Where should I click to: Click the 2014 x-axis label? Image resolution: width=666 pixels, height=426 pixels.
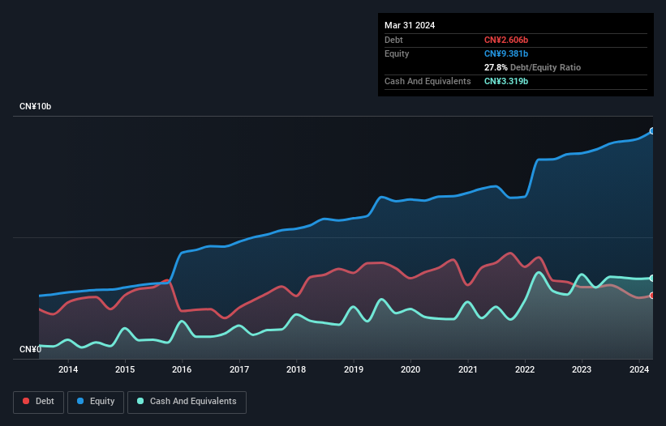(68, 369)
